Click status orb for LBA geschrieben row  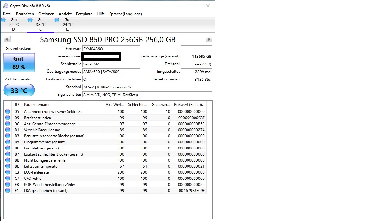8,191
